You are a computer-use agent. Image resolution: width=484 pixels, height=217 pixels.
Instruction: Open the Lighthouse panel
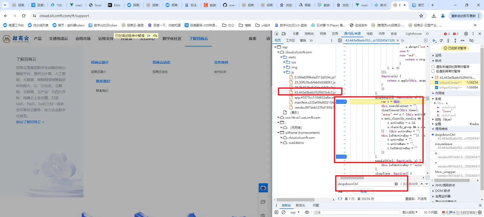pos(414,34)
